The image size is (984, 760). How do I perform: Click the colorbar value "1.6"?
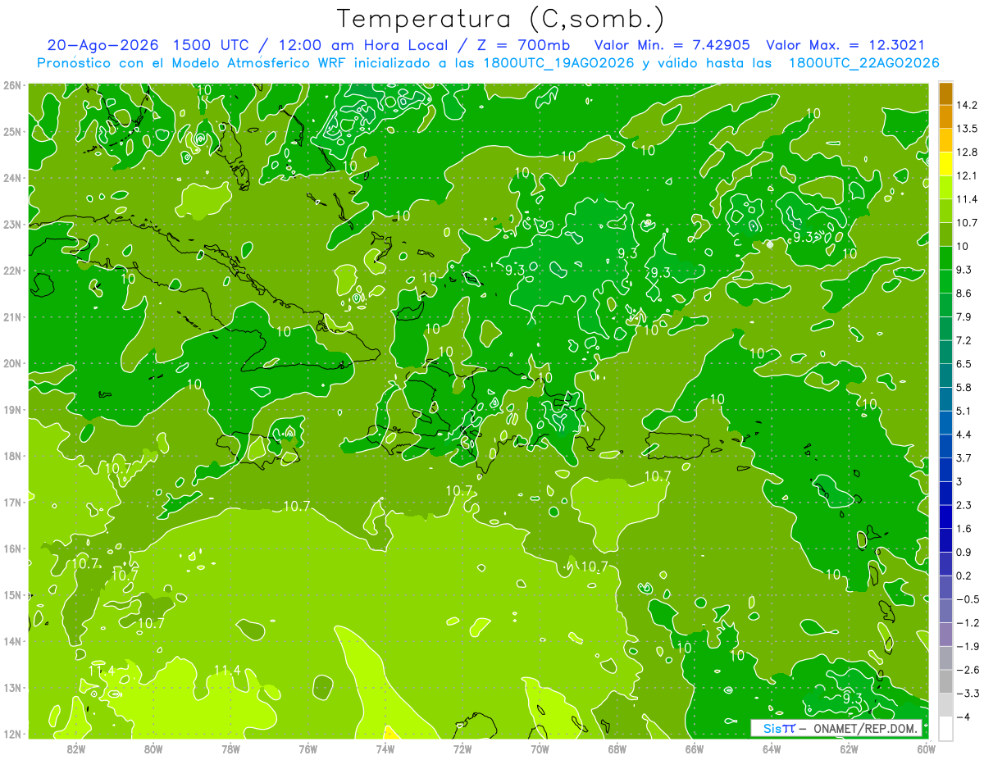tap(963, 528)
